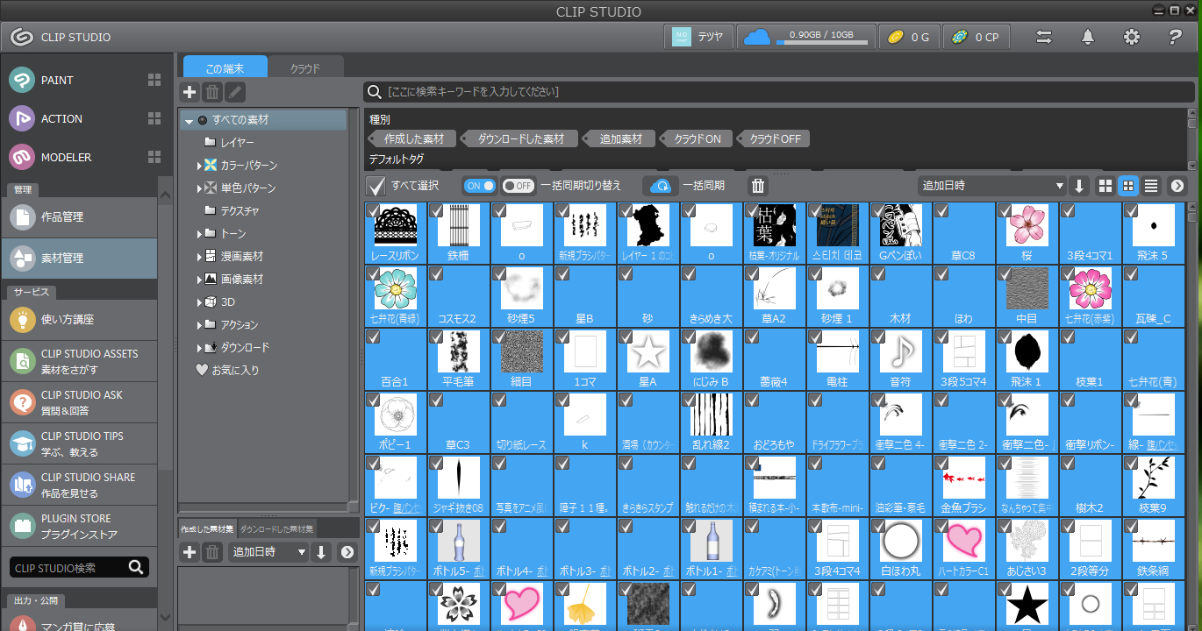Viewport: 1202px width, 631px height.
Task: Open the 追加日時 sort dropdown
Action: [x=991, y=186]
